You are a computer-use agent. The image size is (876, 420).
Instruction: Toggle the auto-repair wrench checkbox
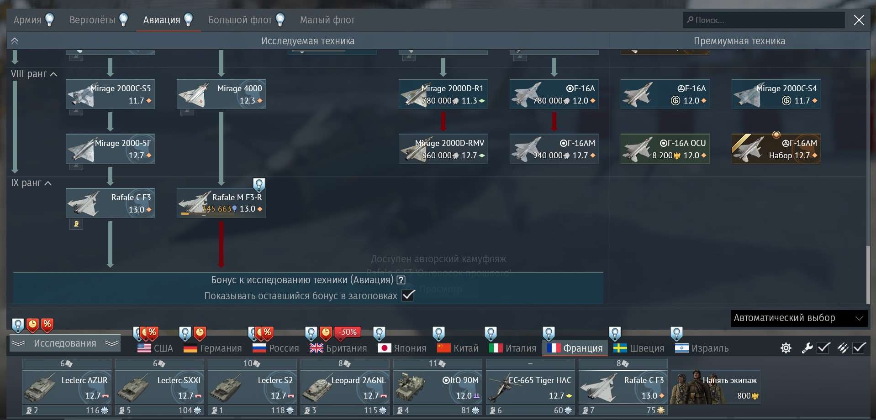tap(823, 348)
